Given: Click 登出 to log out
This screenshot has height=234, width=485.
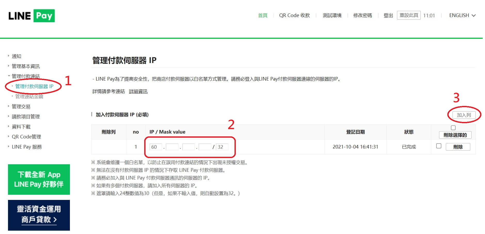Looking at the screenshot, I should point(388,15).
